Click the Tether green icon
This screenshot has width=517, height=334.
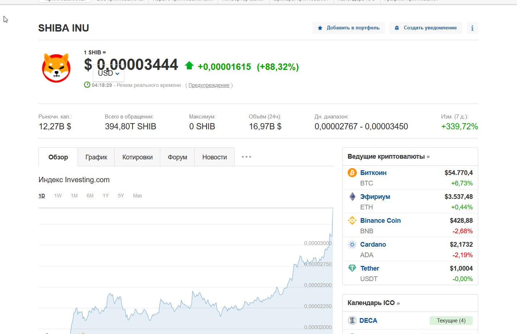(352, 268)
